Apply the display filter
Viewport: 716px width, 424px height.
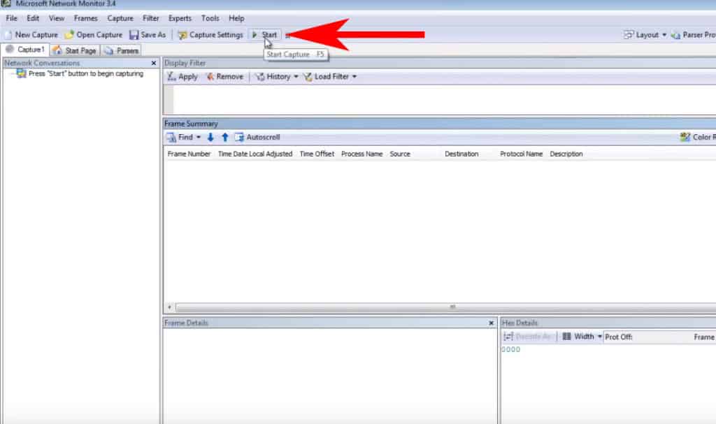[x=182, y=77]
